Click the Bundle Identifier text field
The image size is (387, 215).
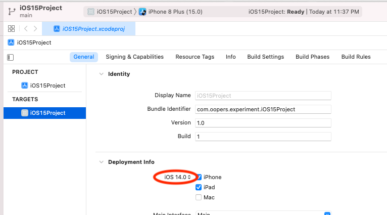[262, 109]
